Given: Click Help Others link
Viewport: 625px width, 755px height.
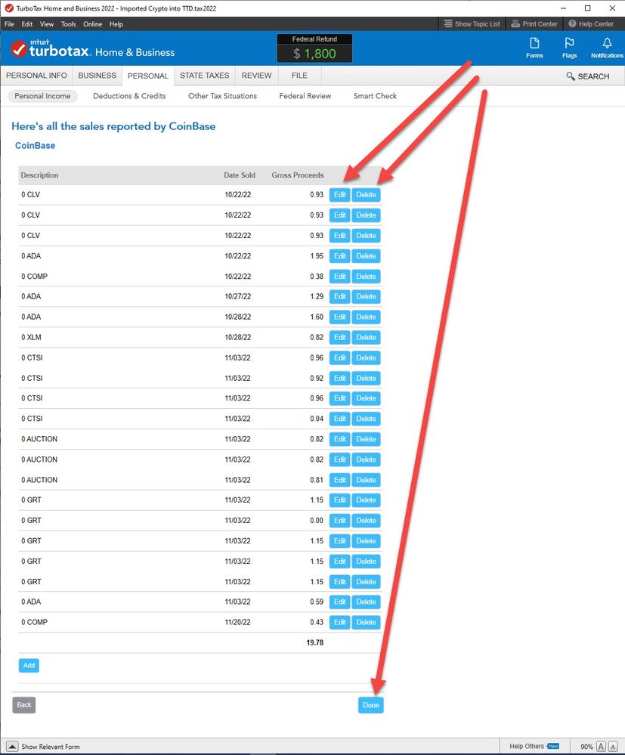Looking at the screenshot, I should pos(527,747).
